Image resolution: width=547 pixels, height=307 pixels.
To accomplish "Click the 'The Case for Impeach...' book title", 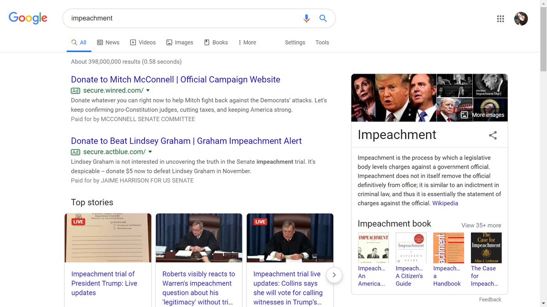I will 484,276.
